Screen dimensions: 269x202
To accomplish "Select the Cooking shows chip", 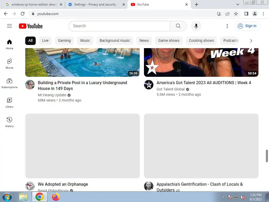I will coord(201,41).
